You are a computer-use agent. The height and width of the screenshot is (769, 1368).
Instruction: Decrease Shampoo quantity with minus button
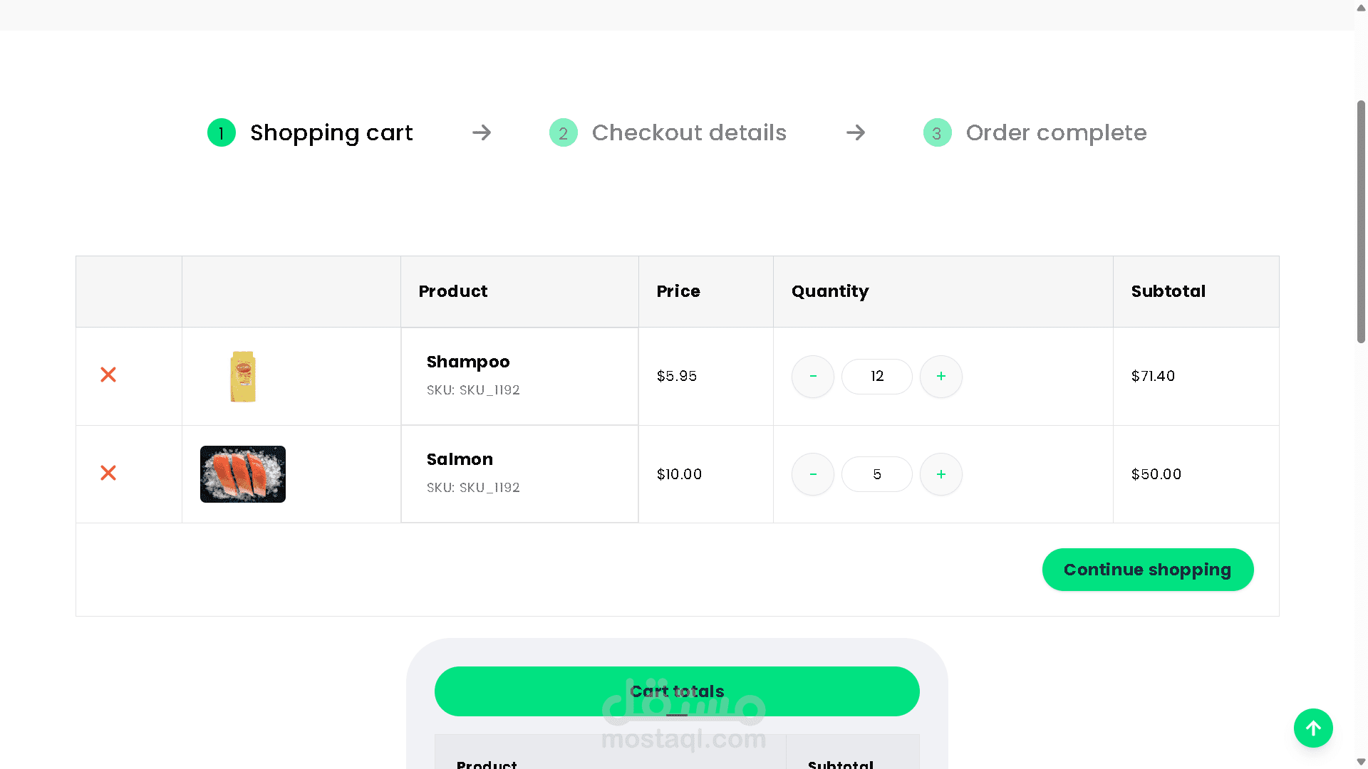813,376
